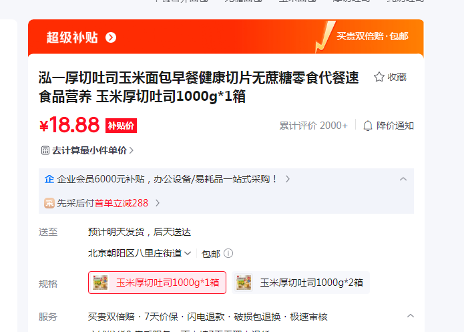The width and height of the screenshot is (464, 332).
Task: Click the 包邮 shipping label
Action: point(211,254)
